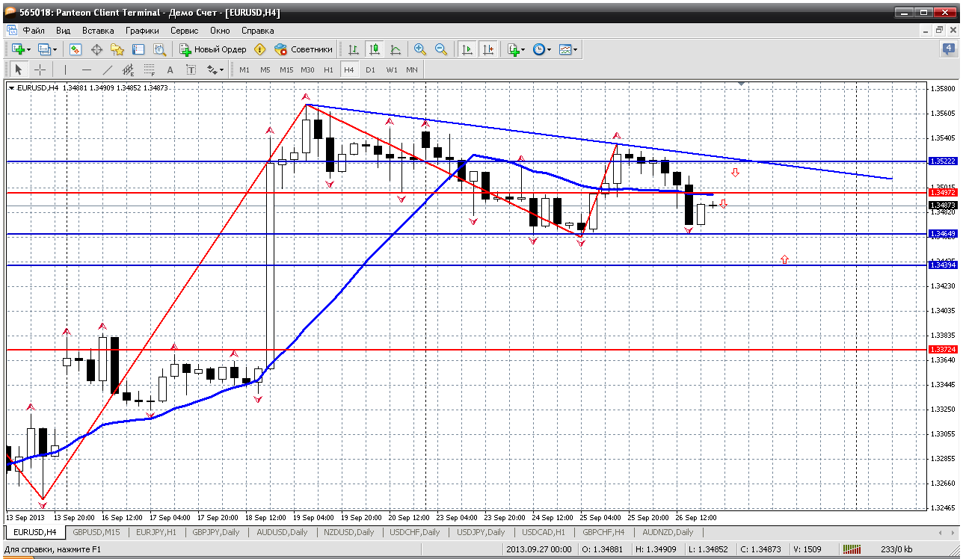Viewport: 963px width, 559px height.
Task: Zoom in on the chart
Action: pyautogui.click(x=420, y=49)
